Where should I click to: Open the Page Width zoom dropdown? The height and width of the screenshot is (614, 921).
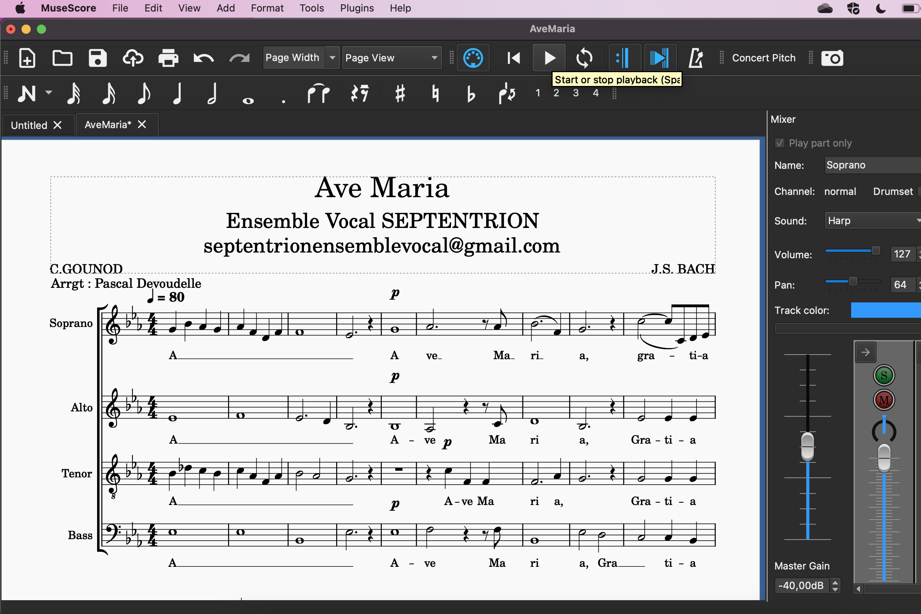click(332, 58)
